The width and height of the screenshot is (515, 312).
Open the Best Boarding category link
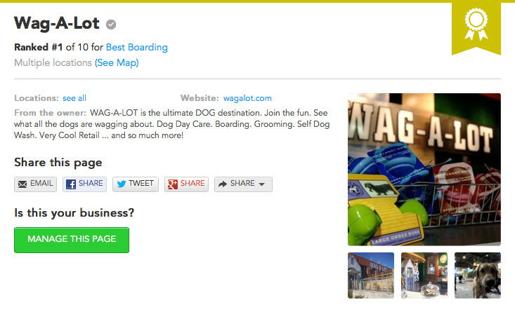(x=136, y=47)
